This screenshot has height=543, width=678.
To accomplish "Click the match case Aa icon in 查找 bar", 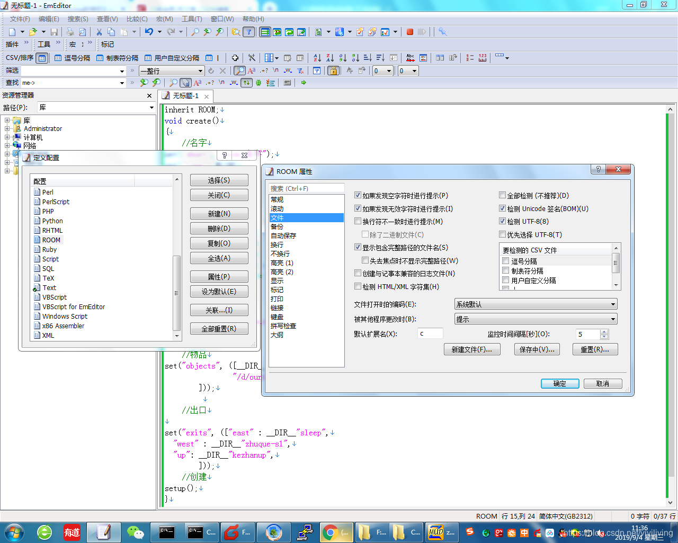I will point(197,83).
